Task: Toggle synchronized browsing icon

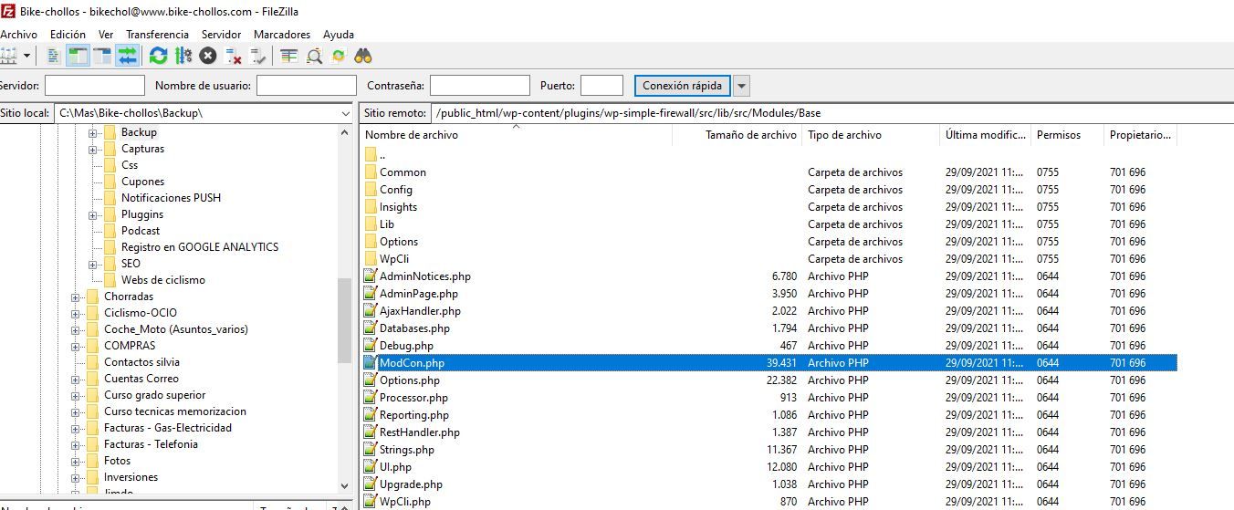Action: coord(339,56)
